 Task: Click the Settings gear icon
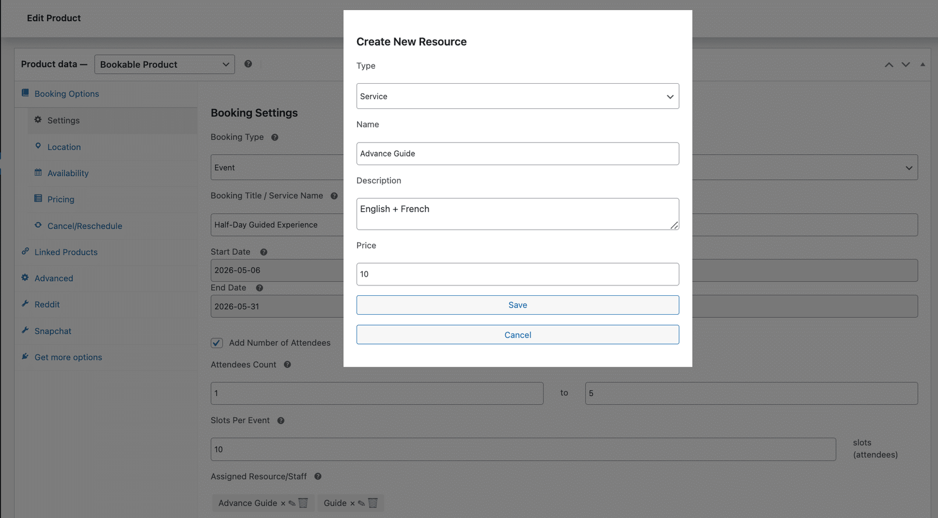click(x=38, y=120)
